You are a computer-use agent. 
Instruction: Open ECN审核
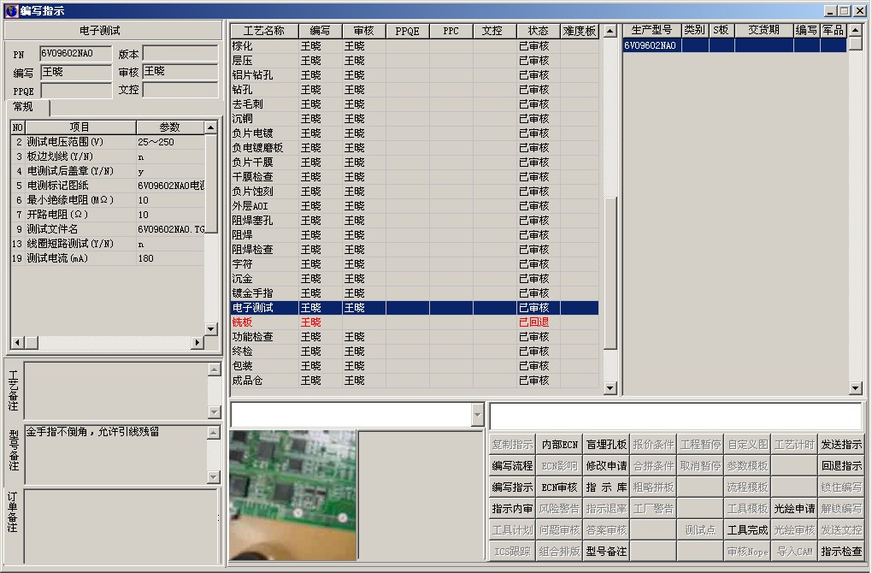[x=559, y=487]
